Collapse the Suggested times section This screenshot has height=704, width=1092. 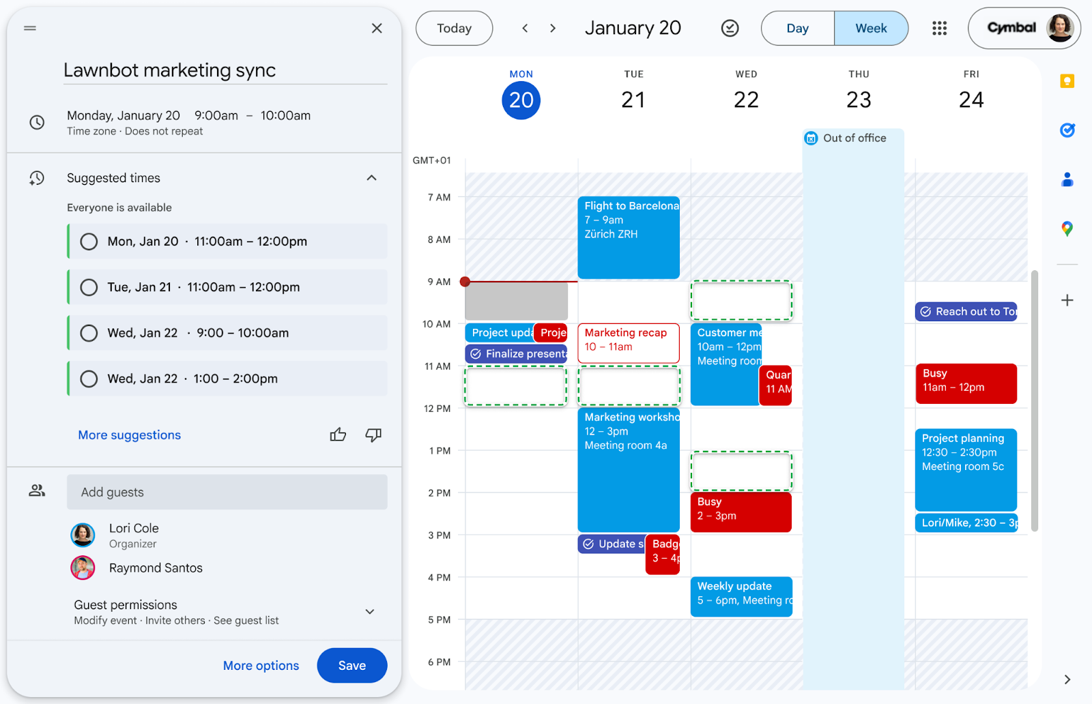tap(372, 177)
